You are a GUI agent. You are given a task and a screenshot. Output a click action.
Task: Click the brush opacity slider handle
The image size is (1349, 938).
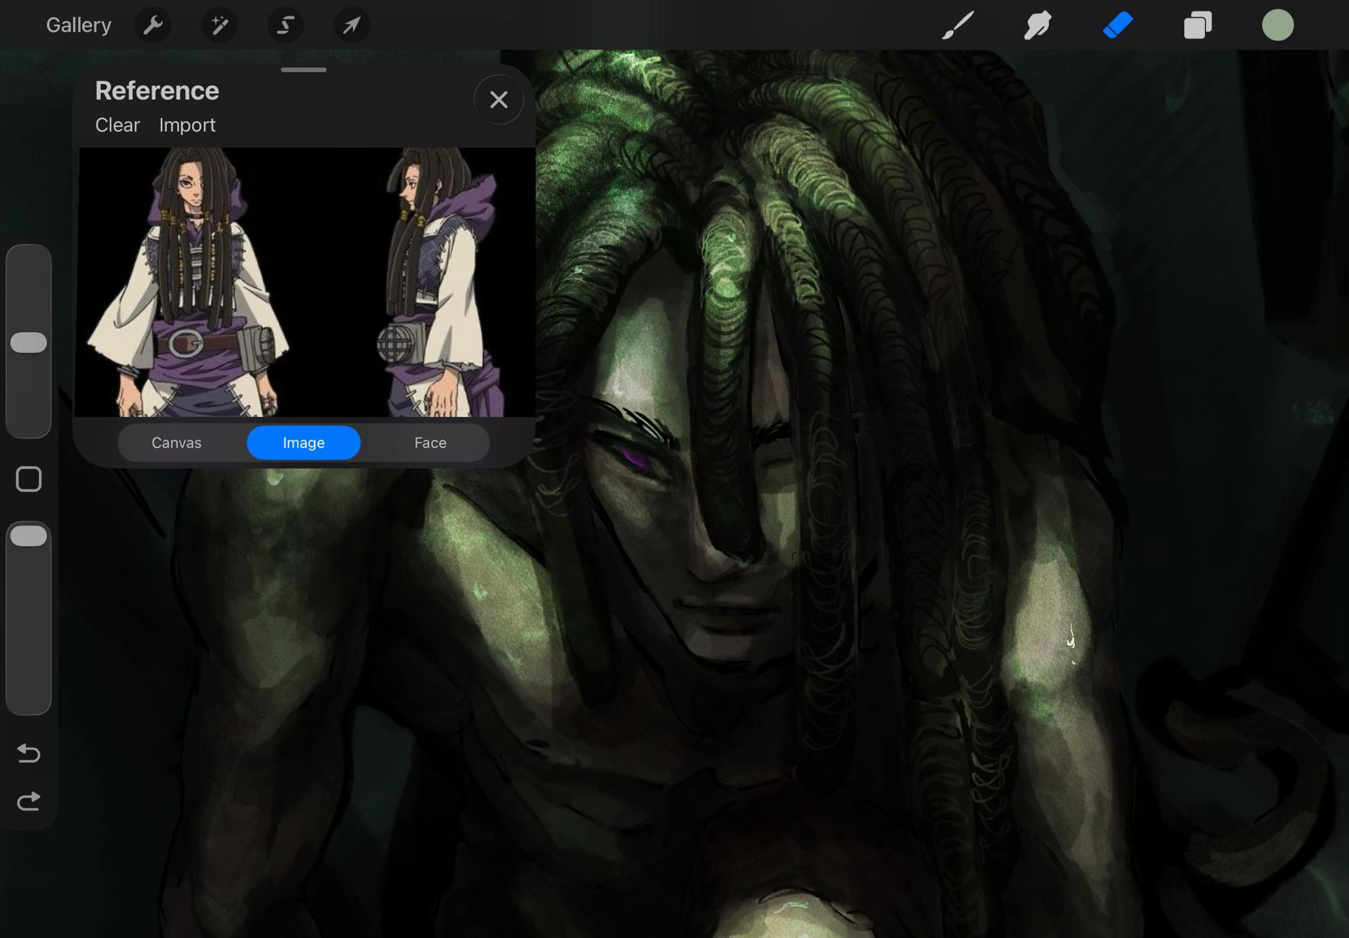29,536
